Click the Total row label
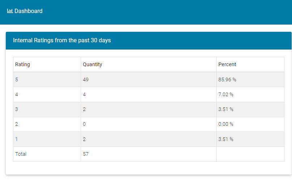The height and width of the screenshot is (180, 292). click(21, 154)
